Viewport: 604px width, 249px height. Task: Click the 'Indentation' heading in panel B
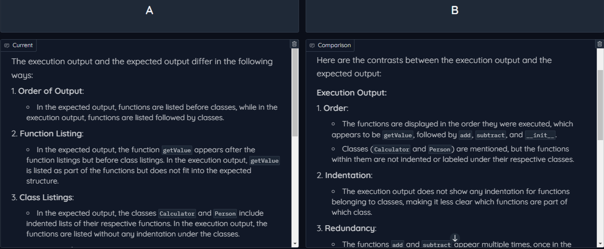click(348, 175)
